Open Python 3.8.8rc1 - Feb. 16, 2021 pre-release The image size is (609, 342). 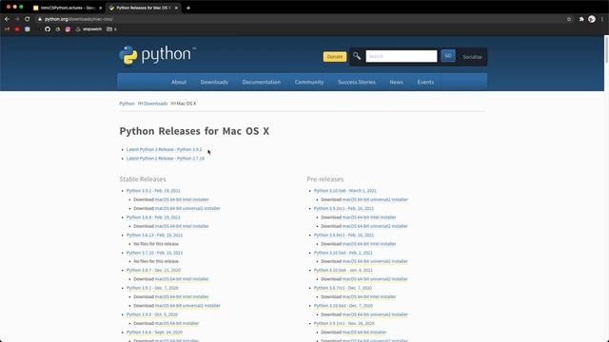point(344,235)
